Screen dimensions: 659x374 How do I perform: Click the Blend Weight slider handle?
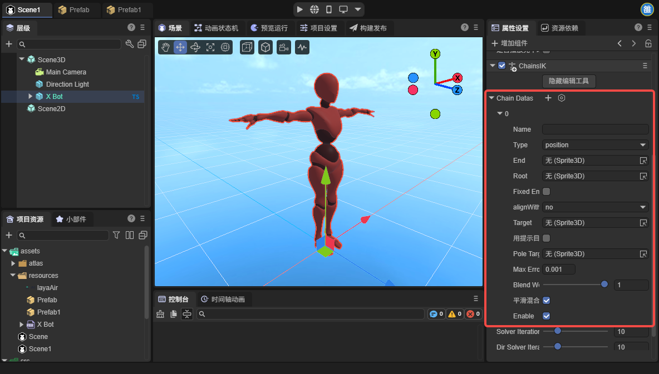click(x=604, y=285)
